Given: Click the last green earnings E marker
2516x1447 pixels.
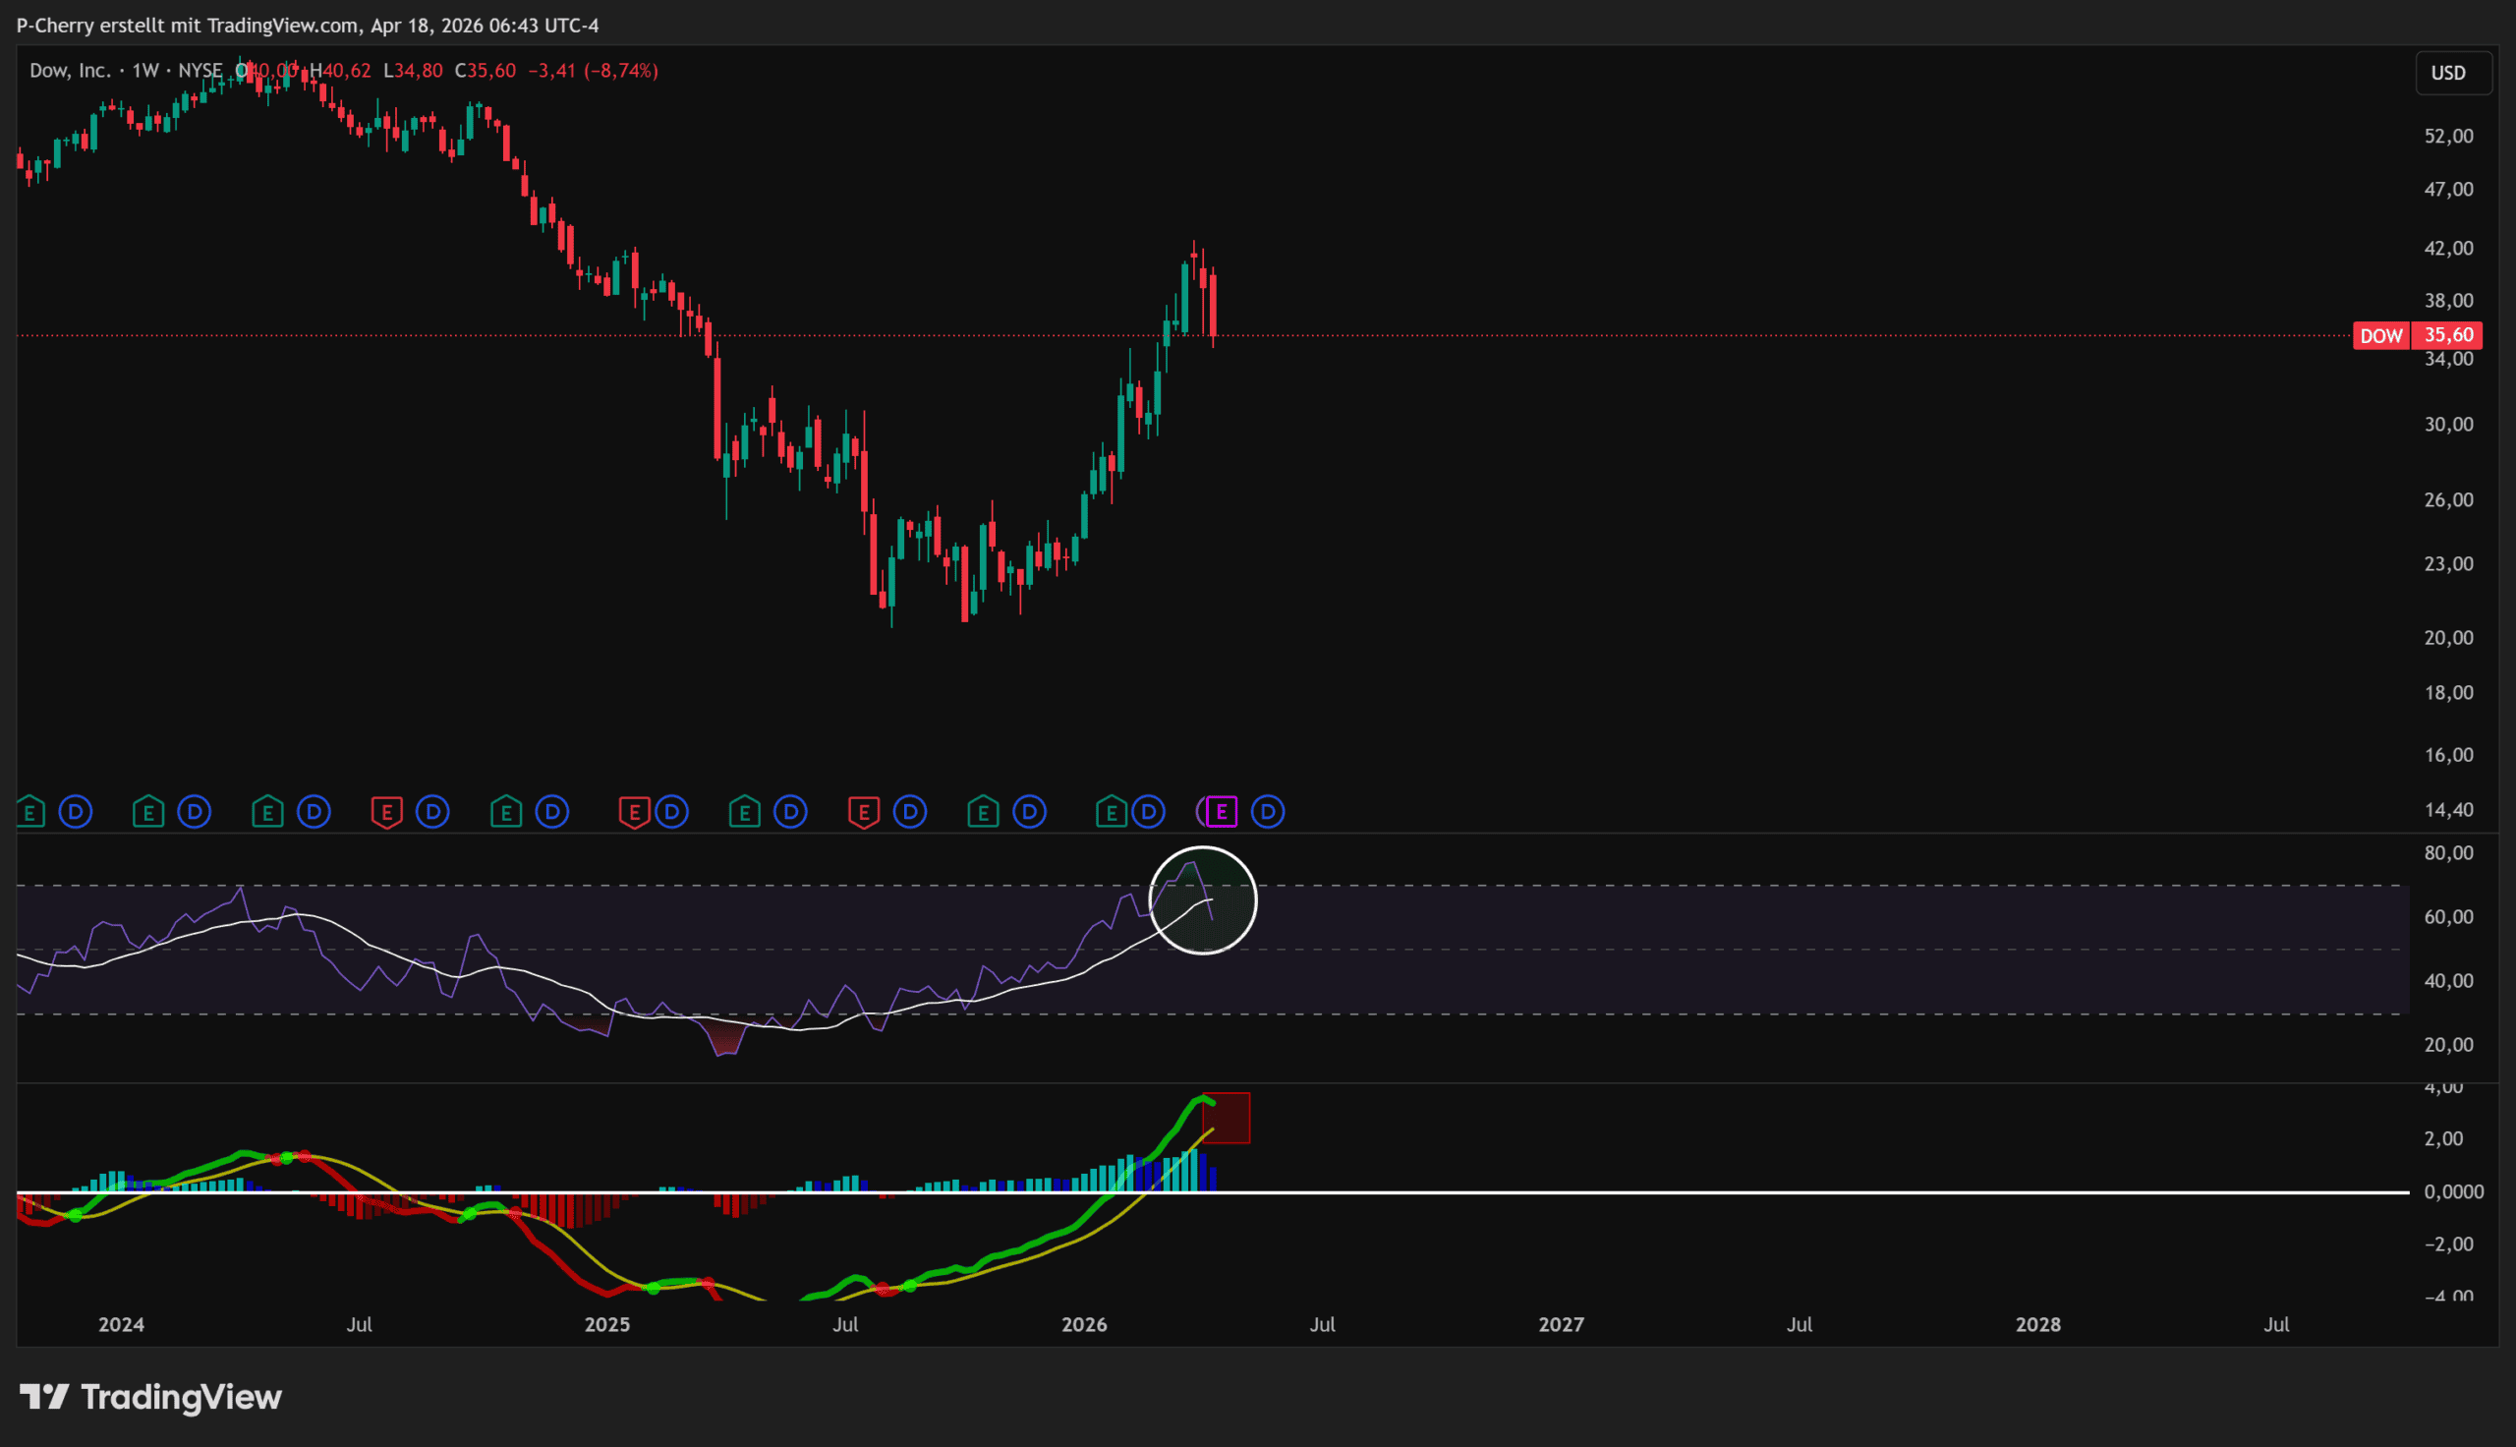Looking at the screenshot, I should coord(1111,813).
